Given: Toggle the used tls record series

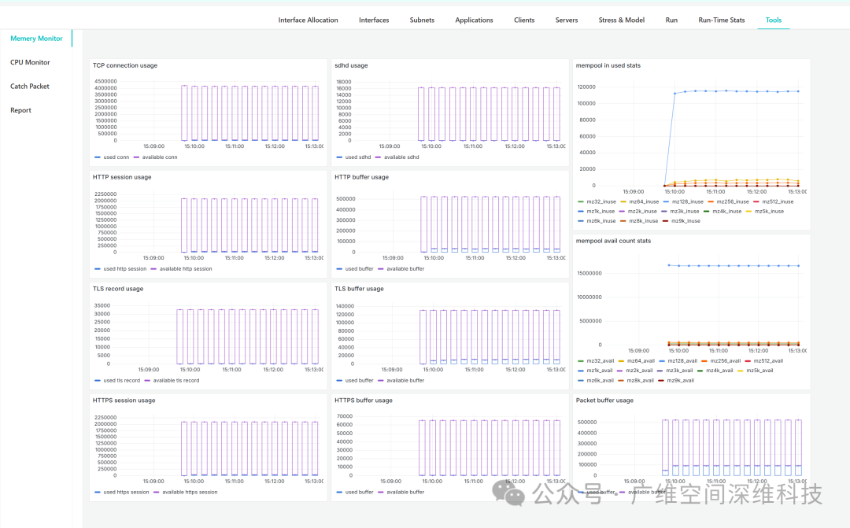Looking at the screenshot, I should 117,381.
